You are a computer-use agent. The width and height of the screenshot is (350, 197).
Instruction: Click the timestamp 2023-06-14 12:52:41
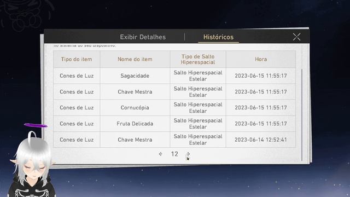point(261,140)
